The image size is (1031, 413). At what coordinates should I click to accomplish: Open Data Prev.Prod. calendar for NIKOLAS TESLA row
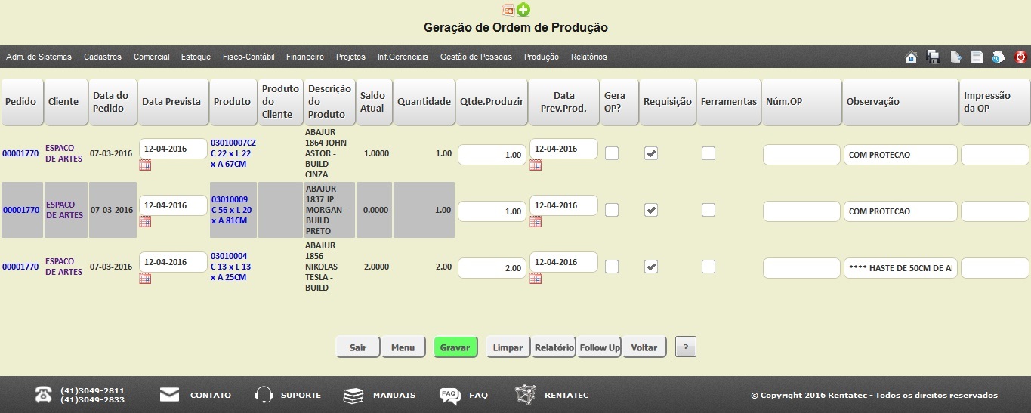[x=536, y=278]
